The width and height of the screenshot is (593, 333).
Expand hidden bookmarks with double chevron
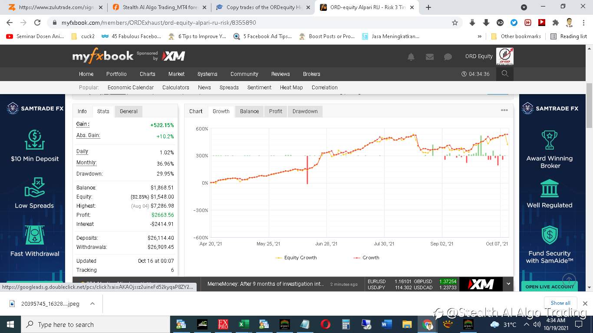[x=480, y=36]
